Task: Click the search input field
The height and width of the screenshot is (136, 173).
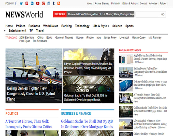Action: pos(148,14)
